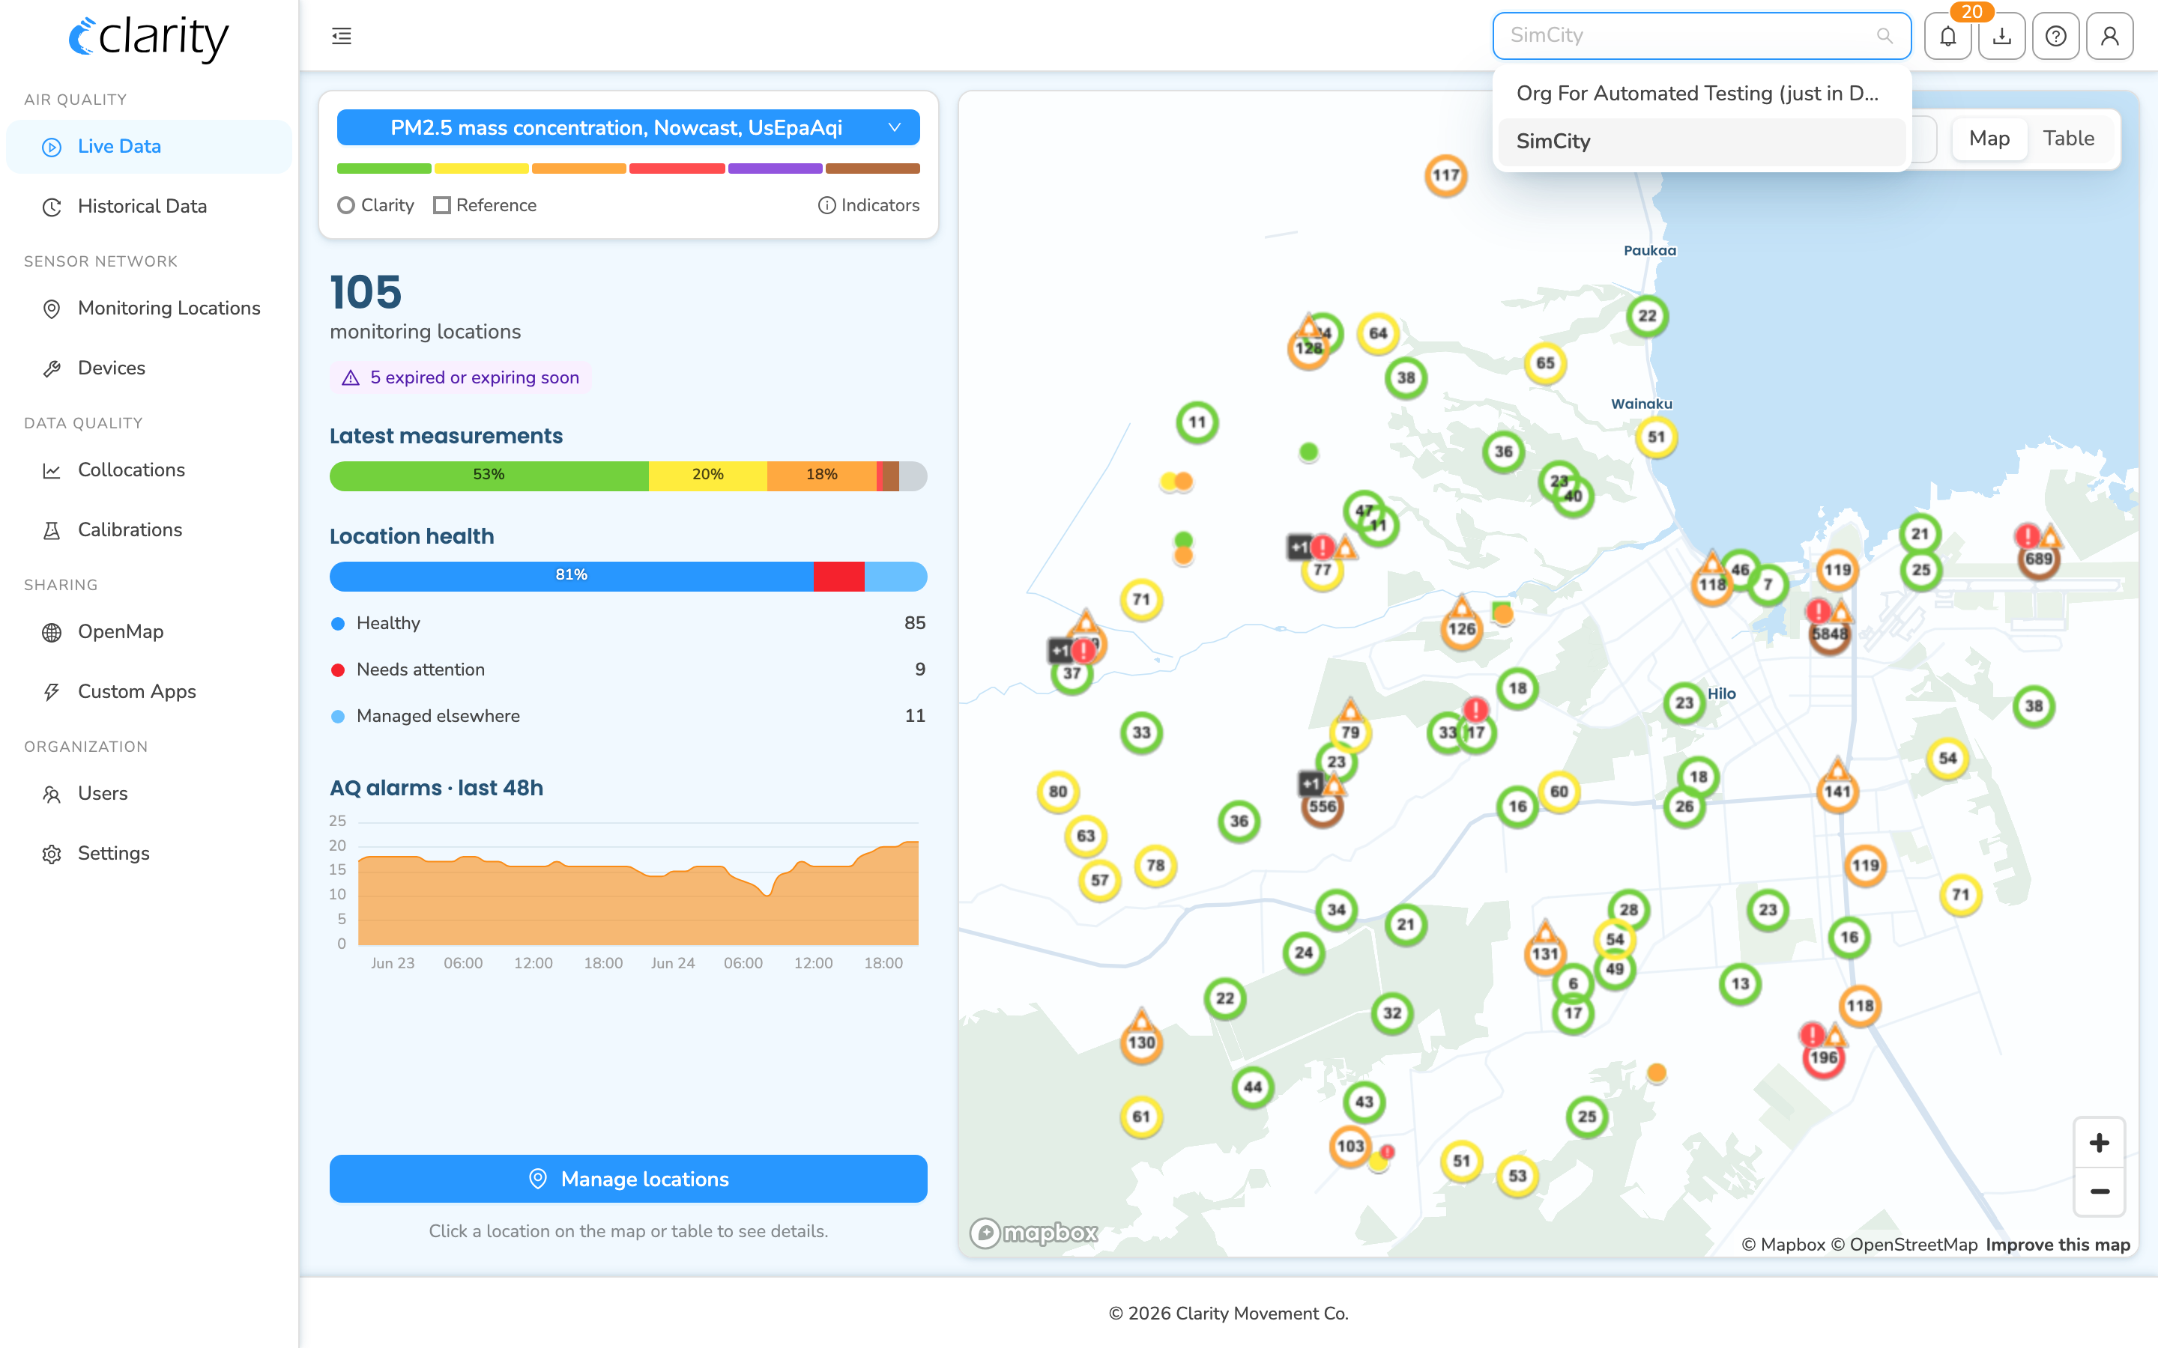Click the red AQI legend swatch

[x=677, y=168]
